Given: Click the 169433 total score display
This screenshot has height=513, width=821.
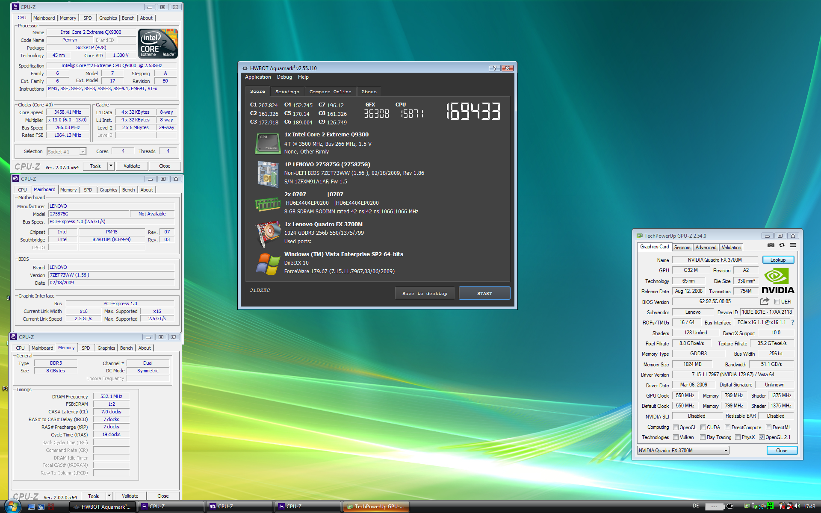Looking at the screenshot, I should 473,112.
